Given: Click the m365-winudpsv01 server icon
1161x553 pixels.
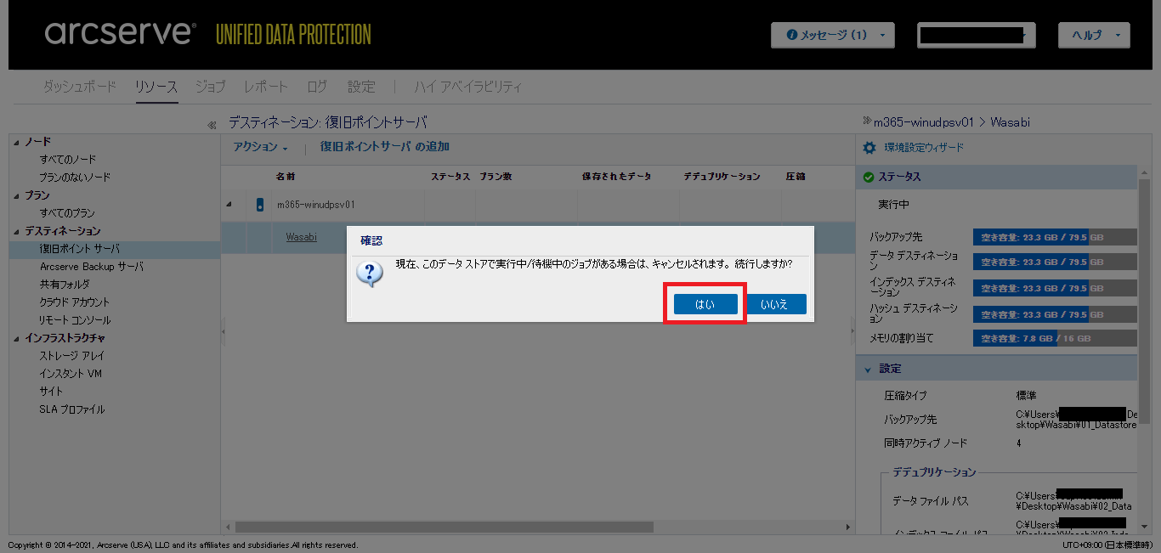Looking at the screenshot, I should [260, 205].
